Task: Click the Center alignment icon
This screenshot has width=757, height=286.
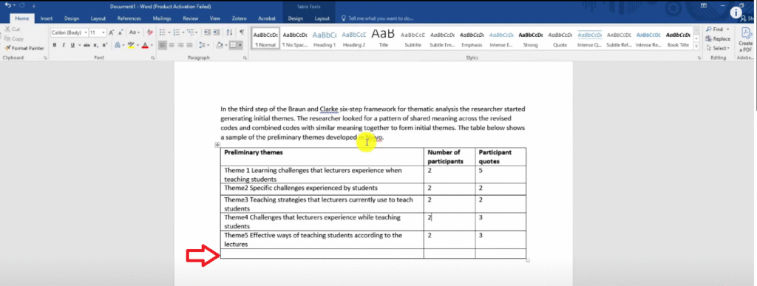Action: (172, 45)
